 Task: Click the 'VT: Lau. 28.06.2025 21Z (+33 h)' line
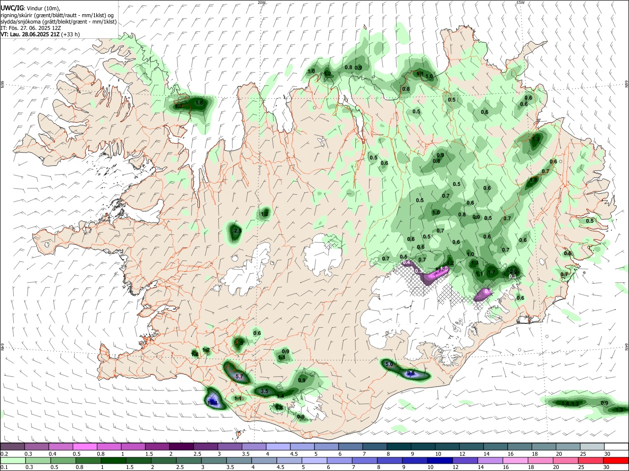click(x=40, y=34)
